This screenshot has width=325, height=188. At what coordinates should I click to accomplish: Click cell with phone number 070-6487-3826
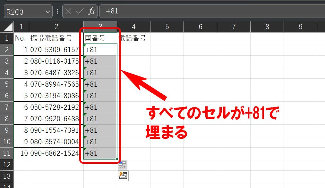click(x=56, y=73)
